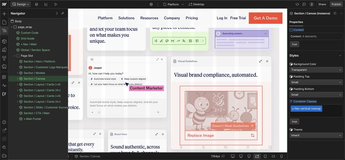Open site Settings gear icon
Image resolution: width=345 pixels, height=160 pixels.
click(4, 122)
